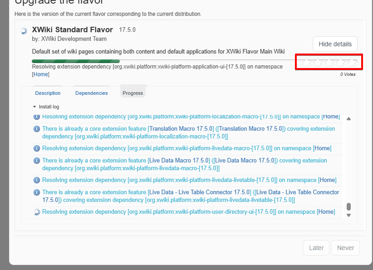Viewport: 373px width, 270px height.
Task: Click the "by: XWiki Development Team" text
Action: pyautogui.click(x=69, y=39)
